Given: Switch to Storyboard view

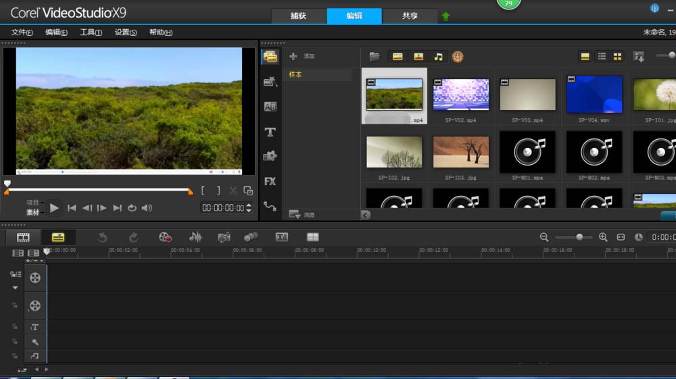Looking at the screenshot, I should click(24, 237).
